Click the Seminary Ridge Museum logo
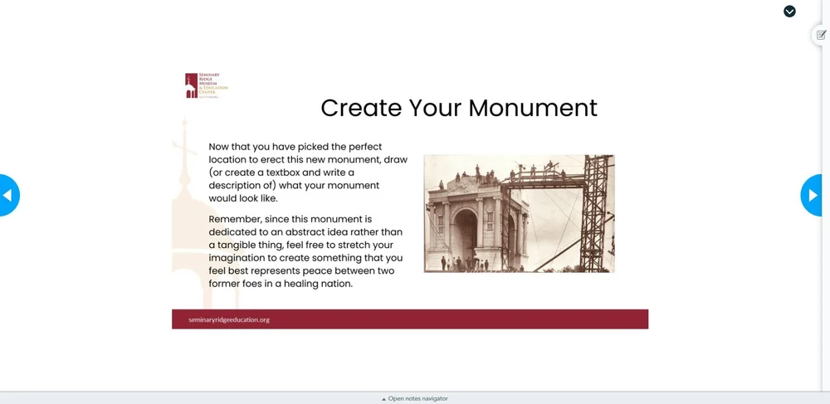The image size is (830, 404). click(207, 85)
